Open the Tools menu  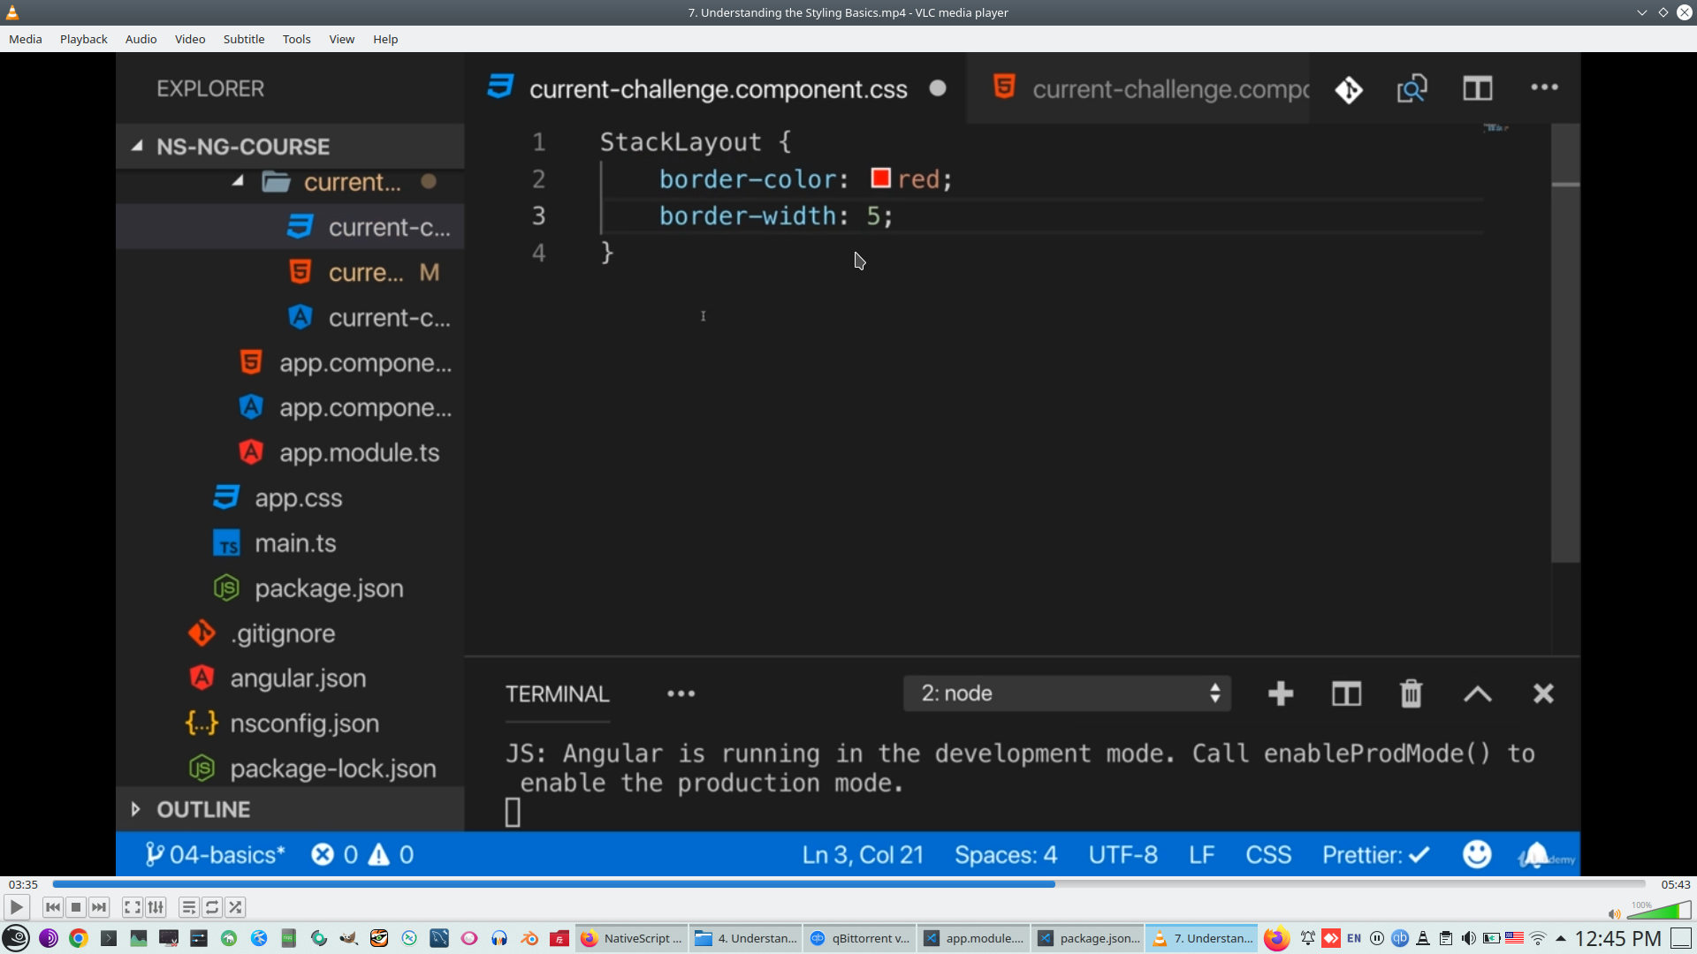pyautogui.click(x=296, y=39)
